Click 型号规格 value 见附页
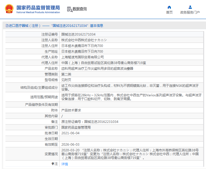Image resolution: width=206 pixels, height=169 pixels. pyautogui.click(x=66, y=80)
